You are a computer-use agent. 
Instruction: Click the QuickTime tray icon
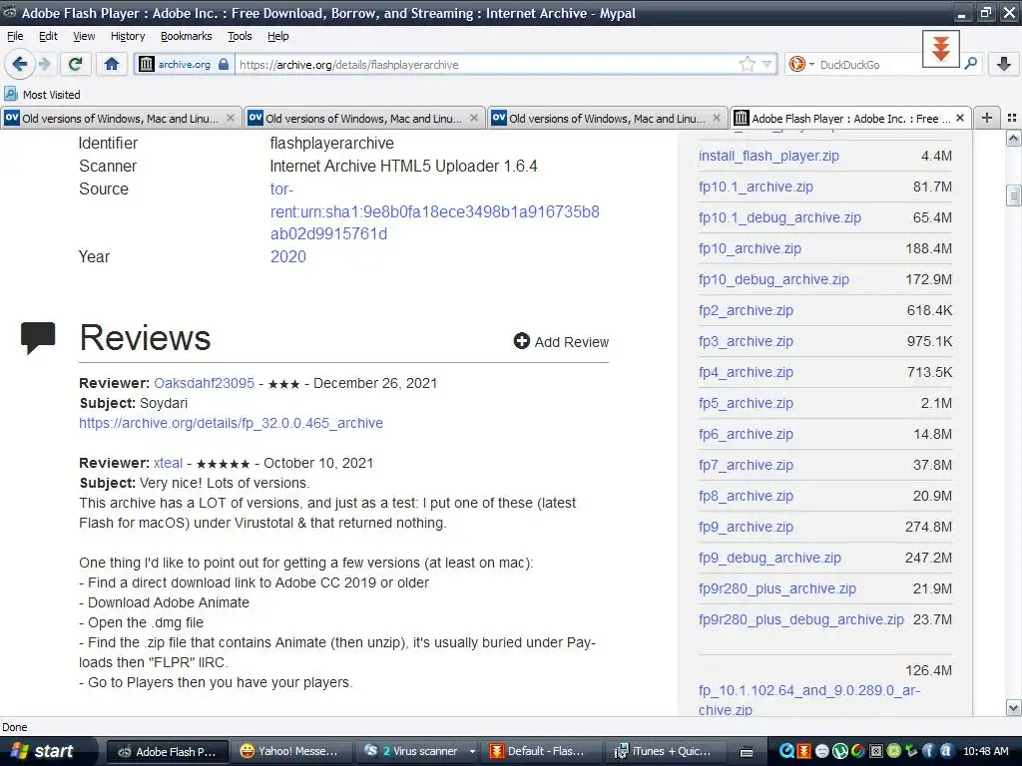tap(786, 751)
